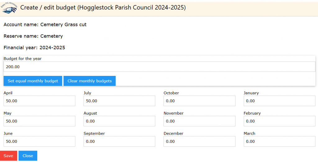Select the November budget field
The width and height of the screenshot is (318, 162).
click(199, 121)
